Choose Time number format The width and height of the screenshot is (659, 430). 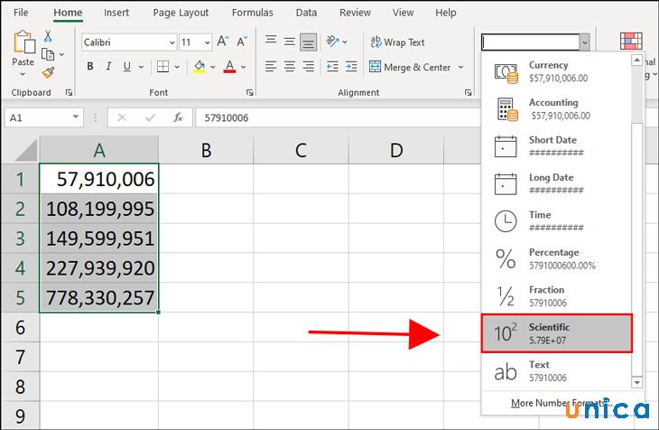pyautogui.click(x=556, y=221)
